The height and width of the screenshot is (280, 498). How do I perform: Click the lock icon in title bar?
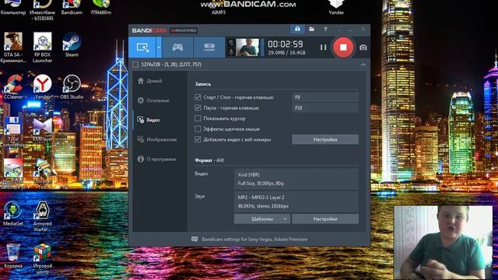tap(297, 29)
